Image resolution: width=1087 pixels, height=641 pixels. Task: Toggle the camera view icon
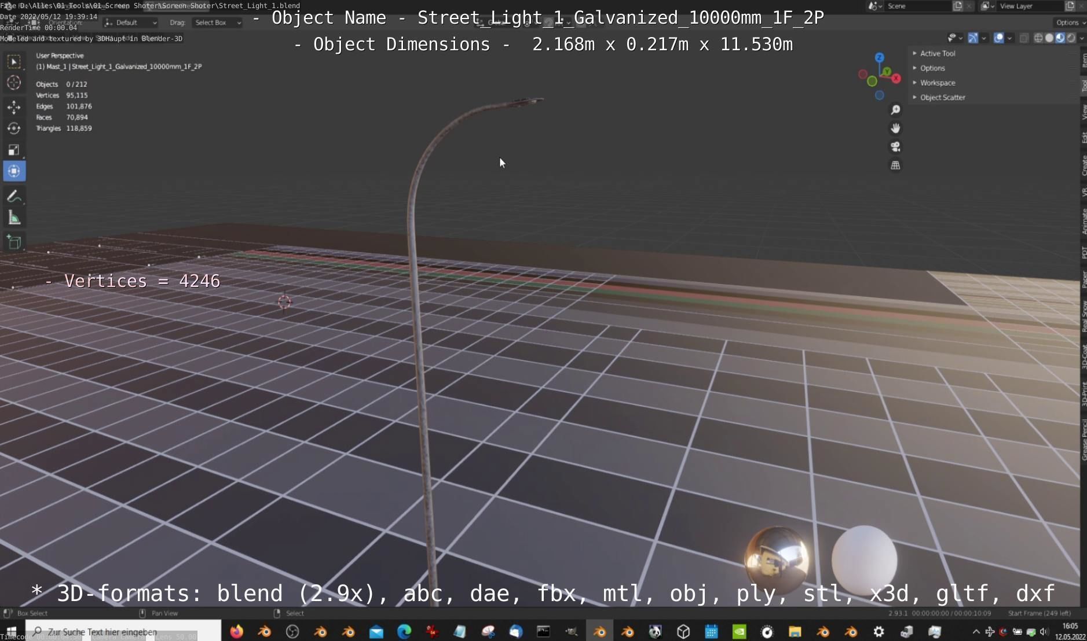pos(895,147)
